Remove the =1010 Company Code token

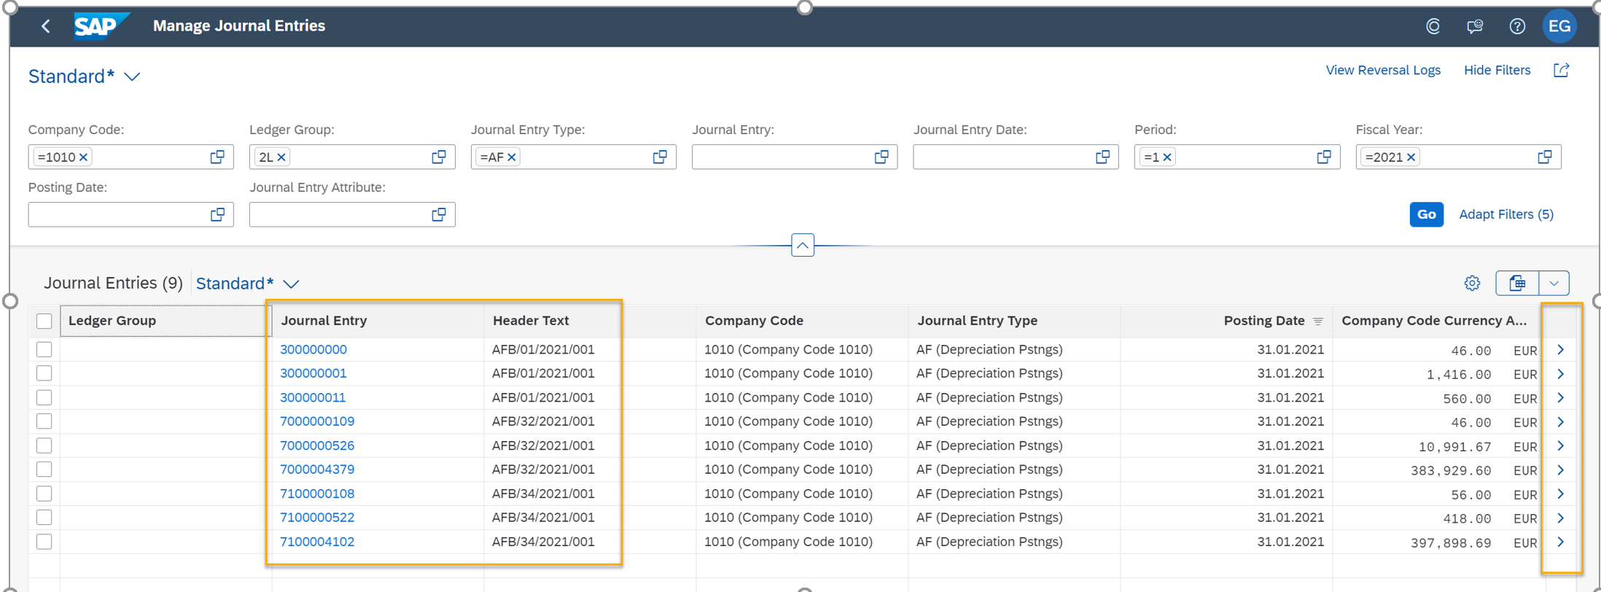tap(84, 157)
